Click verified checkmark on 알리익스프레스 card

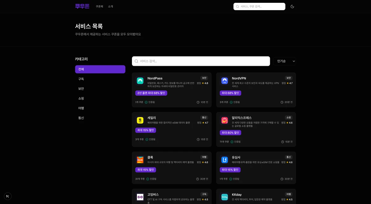pyautogui.click(x=232, y=142)
